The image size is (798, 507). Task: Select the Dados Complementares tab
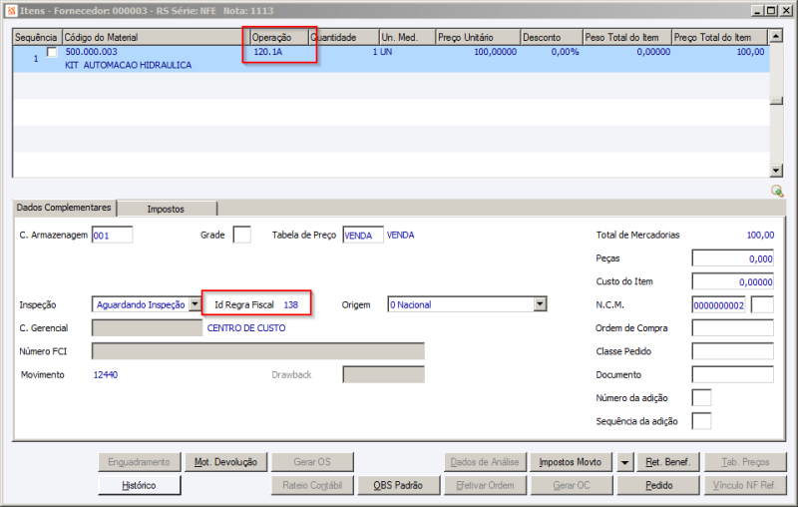point(64,208)
